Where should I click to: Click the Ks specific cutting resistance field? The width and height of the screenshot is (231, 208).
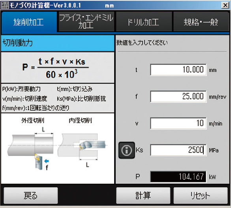coord(178,150)
